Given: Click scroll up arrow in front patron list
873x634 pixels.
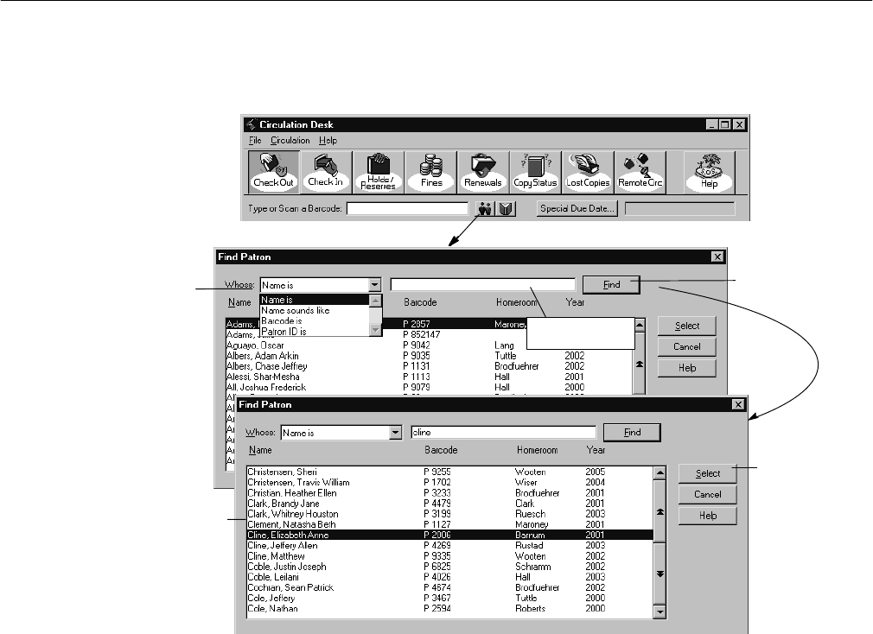Looking at the screenshot, I should [x=660, y=473].
